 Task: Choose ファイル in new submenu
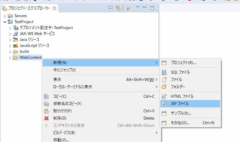tap(190, 80)
